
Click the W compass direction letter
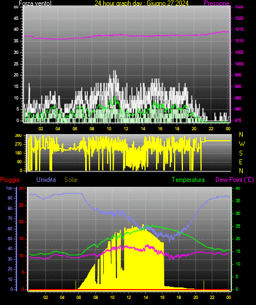coord(242,144)
